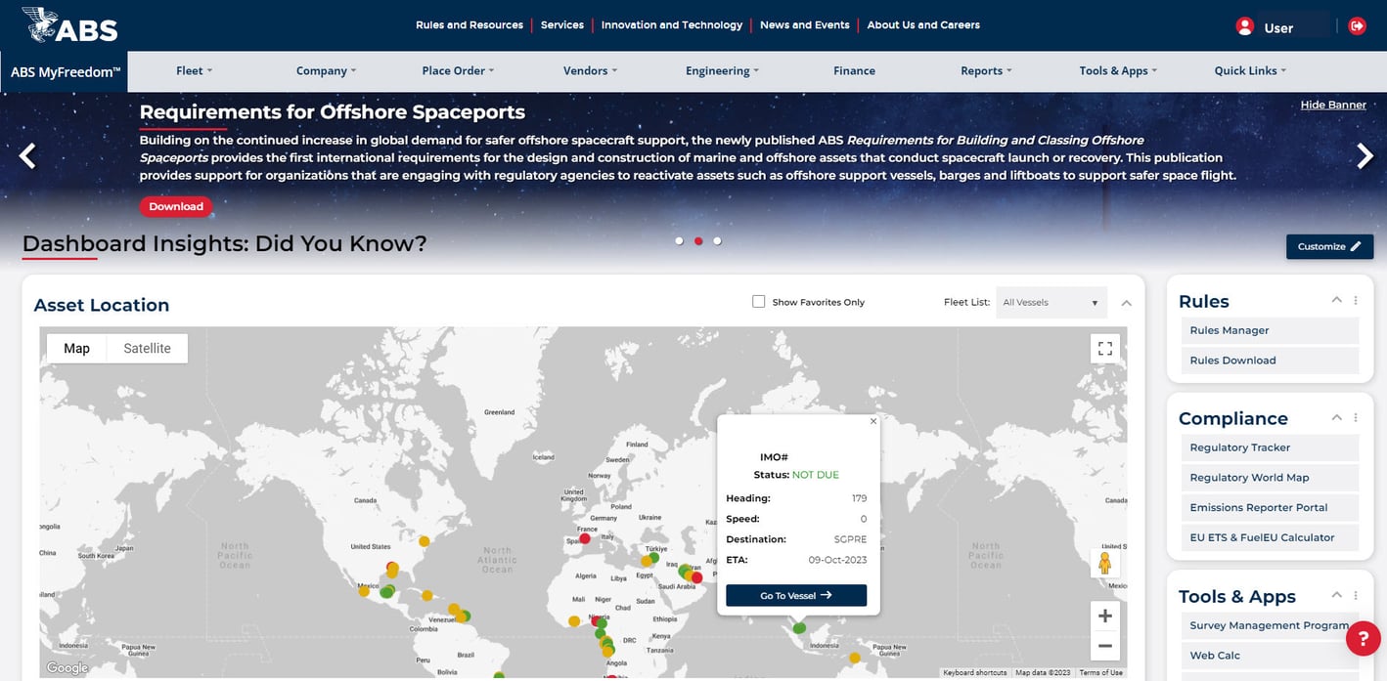The width and height of the screenshot is (1387, 681).
Task: Open News and Events top link
Action: click(x=805, y=25)
